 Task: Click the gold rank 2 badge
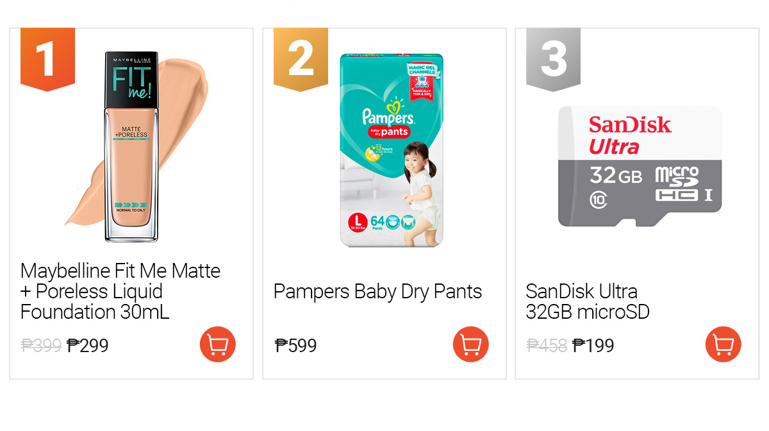(x=301, y=59)
